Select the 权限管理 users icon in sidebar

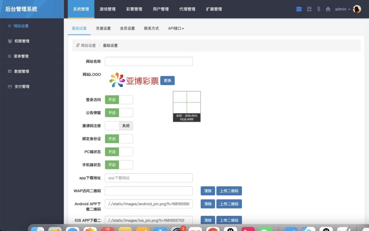pyautogui.click(x=10, y=41)
